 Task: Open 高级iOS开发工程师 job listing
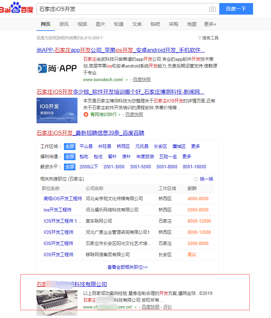pyautogui.click(x=63, y=199)
